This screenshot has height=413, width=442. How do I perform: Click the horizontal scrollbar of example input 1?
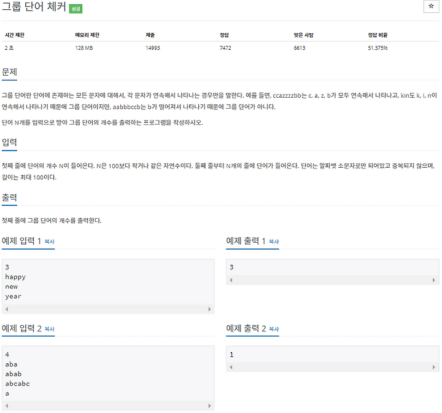[x=108, y=309]
